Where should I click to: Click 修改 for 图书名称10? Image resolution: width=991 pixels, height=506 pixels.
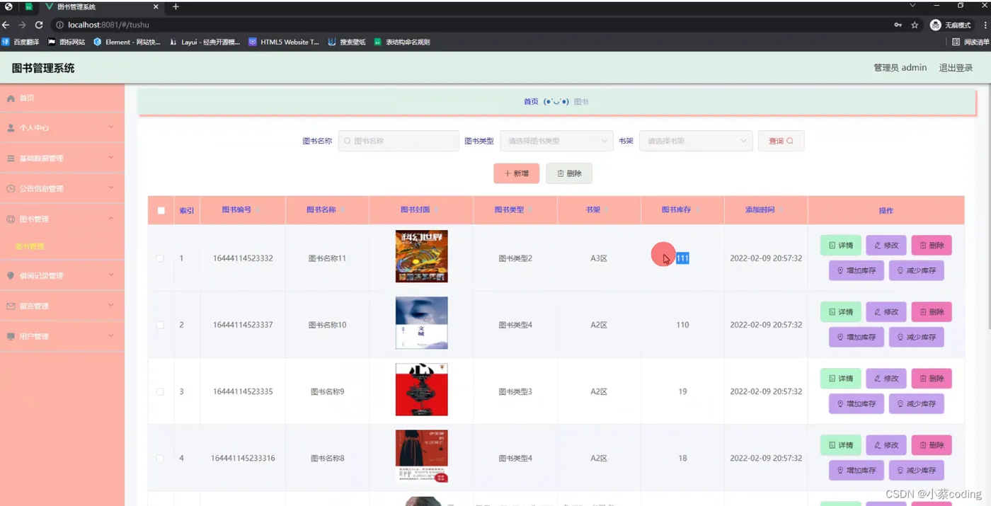(886, 312)
